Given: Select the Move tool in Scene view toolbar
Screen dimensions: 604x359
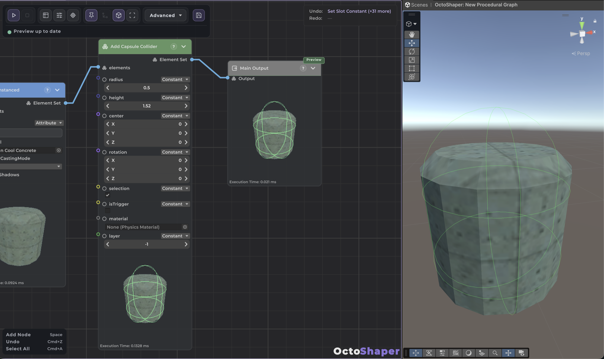Looking at the screenshot, I should [x=412, y=43].
